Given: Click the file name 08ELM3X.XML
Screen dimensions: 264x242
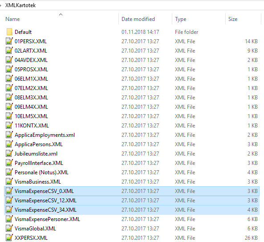Looking at the screenshot, I should [31, 98].
